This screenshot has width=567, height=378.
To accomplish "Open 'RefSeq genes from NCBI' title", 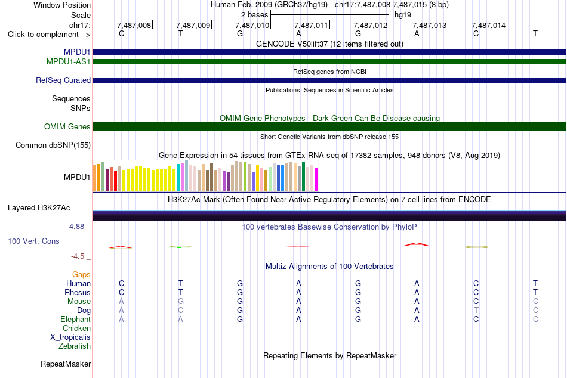I will (x=329, y=72).
